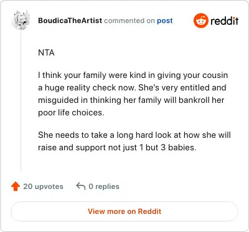Collapse the comment using the vertical thread line
The width and height of the screenshot is (249, 232).
tap(21, 101)
